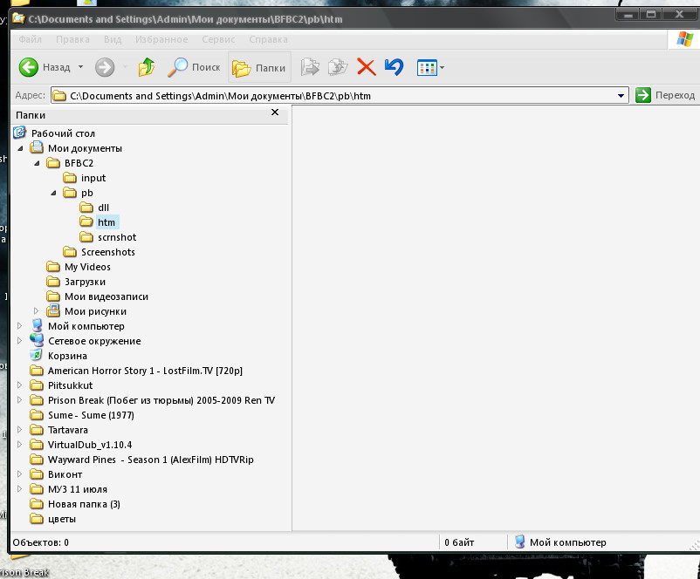Select the scrnshot folder

click(x=117, y=237)
